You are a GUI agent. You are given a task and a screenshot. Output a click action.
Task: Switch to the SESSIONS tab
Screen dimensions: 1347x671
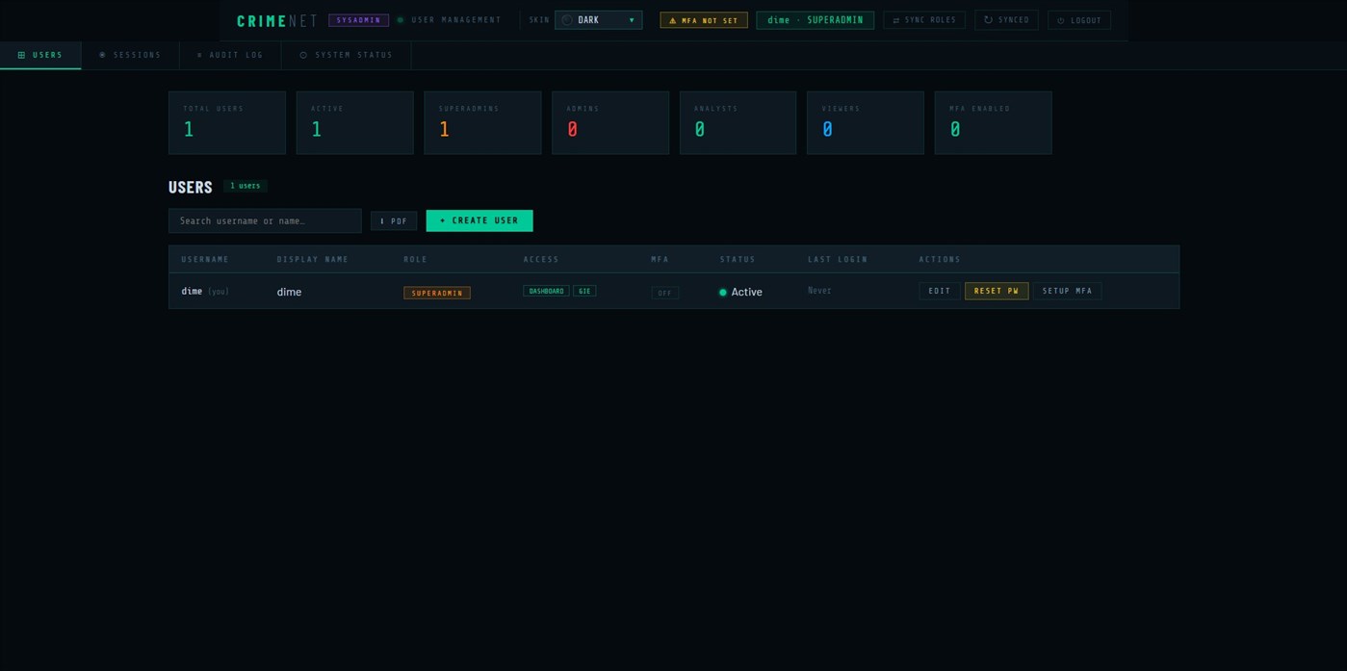tap(130, 55)
